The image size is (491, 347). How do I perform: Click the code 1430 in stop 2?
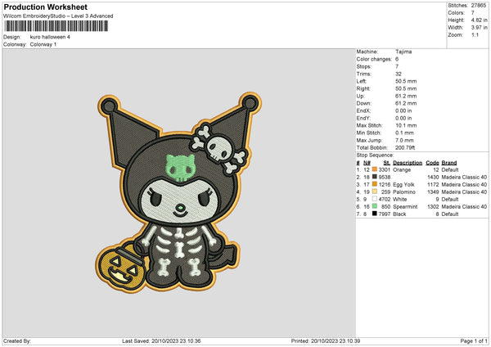[x=433, y=178]
